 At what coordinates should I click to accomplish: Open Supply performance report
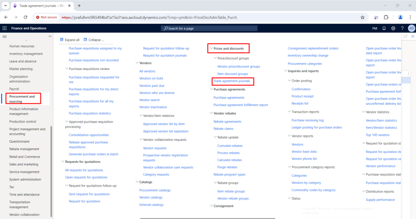[x=380, y=200]
